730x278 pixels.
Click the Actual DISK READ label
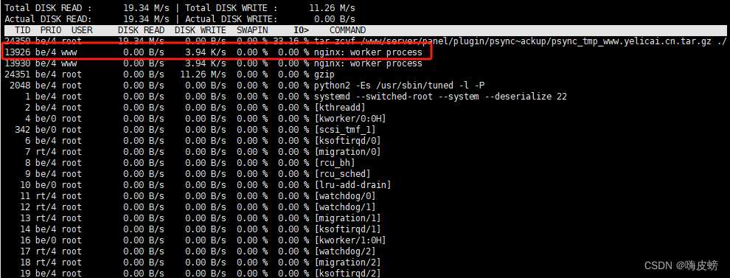click(x=48, y=19)
